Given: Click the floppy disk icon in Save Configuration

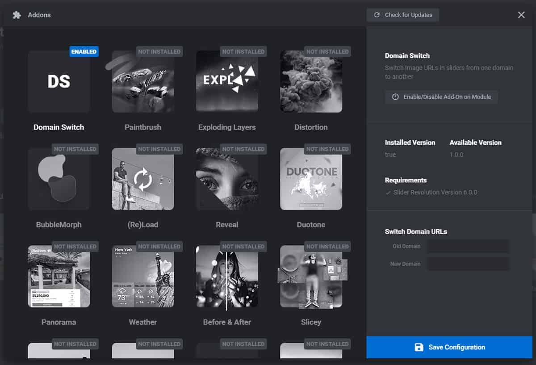Looking at the screenshot, I should (x=419, y=347).
